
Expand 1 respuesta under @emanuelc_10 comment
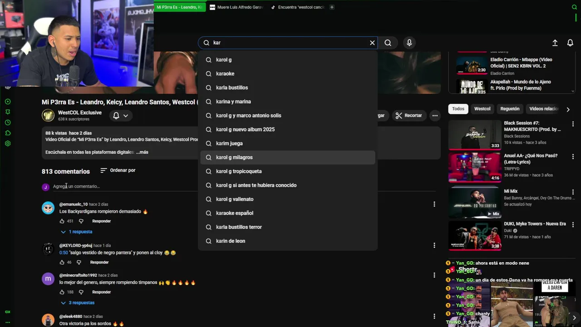[76, 232]
